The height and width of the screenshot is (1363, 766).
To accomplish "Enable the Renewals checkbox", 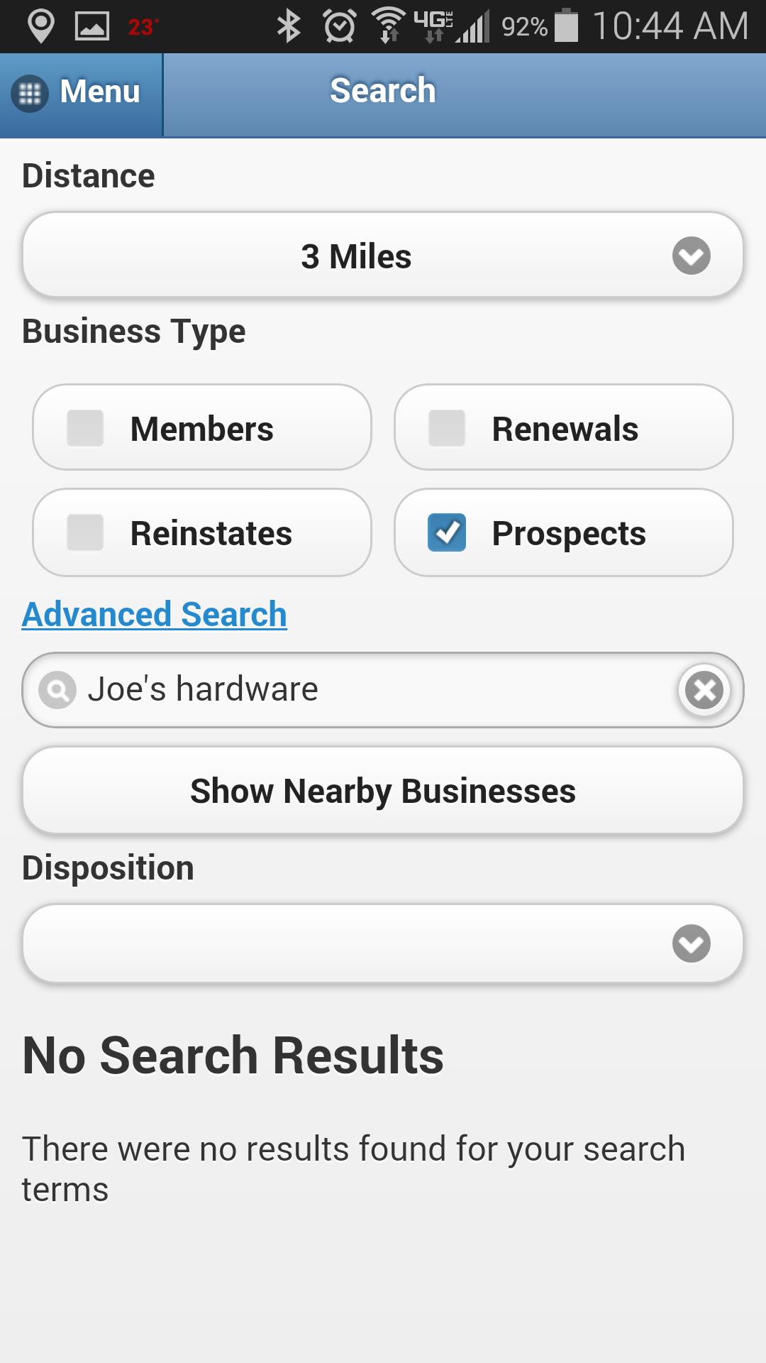I will click(447, 428).
